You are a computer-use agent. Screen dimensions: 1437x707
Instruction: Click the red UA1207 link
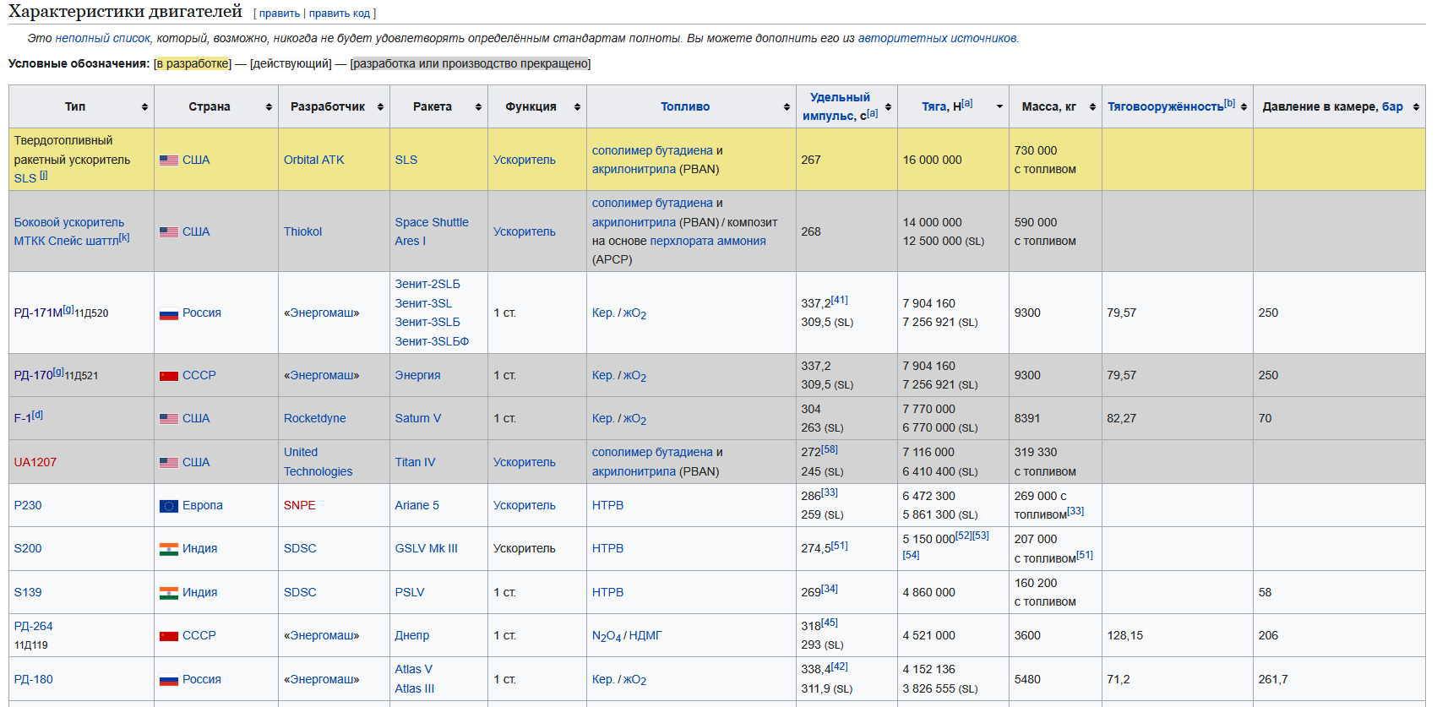point(35,462)
